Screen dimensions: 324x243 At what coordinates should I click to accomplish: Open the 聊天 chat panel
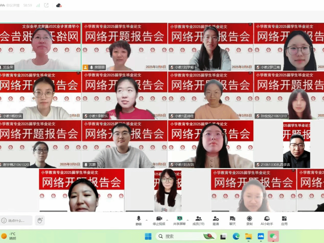coord(232,220)
